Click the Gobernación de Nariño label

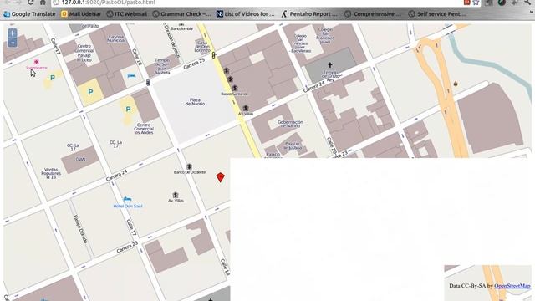[290, 124]
